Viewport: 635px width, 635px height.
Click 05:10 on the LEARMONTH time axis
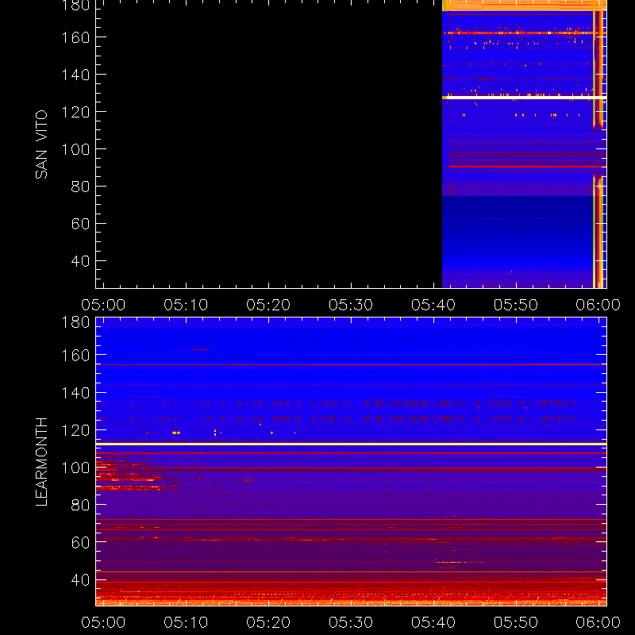click(186, 622)
